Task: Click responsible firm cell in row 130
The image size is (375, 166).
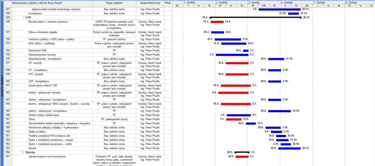Action: [149, 25]
